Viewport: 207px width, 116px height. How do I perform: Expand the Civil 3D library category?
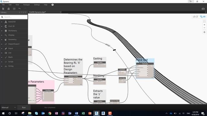coord(2,26)
